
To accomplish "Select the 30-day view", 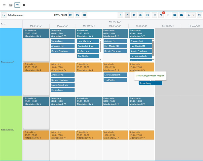I will pos(141,15).
